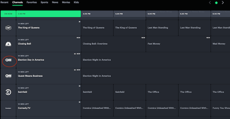Click the red-circled CNN channel logo

point(8,60)
